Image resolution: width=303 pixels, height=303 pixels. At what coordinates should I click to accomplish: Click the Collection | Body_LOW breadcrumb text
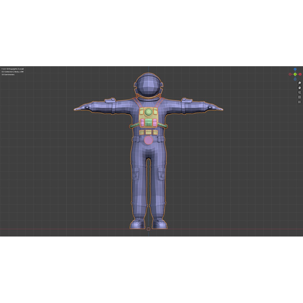point(13,72)
